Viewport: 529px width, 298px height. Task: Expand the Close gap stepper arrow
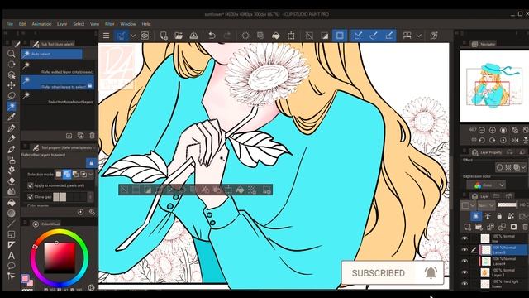pyautogui.click(x=90, y=197)
